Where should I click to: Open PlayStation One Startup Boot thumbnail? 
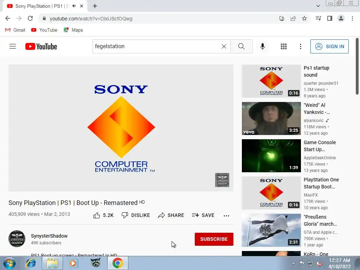[271, 193]
